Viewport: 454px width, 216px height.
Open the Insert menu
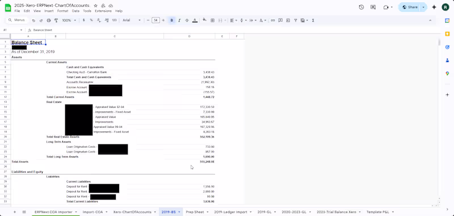pos(49,11)
